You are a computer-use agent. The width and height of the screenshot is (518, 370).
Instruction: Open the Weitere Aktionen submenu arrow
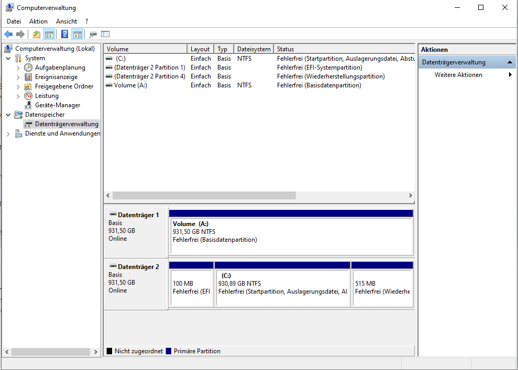510,75
